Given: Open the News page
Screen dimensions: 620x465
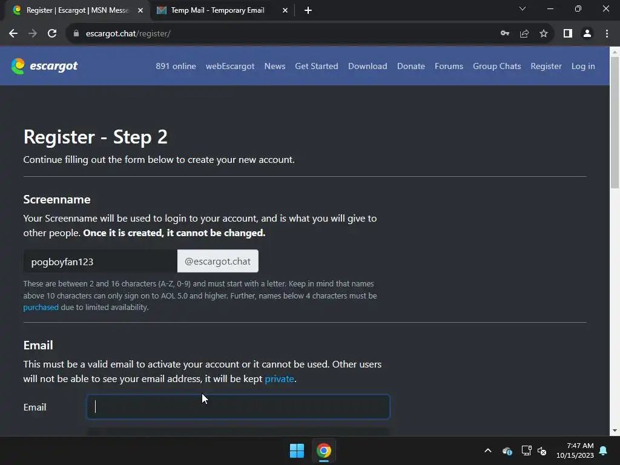Looking at the screenshot, I should click(x=275, y=66).
